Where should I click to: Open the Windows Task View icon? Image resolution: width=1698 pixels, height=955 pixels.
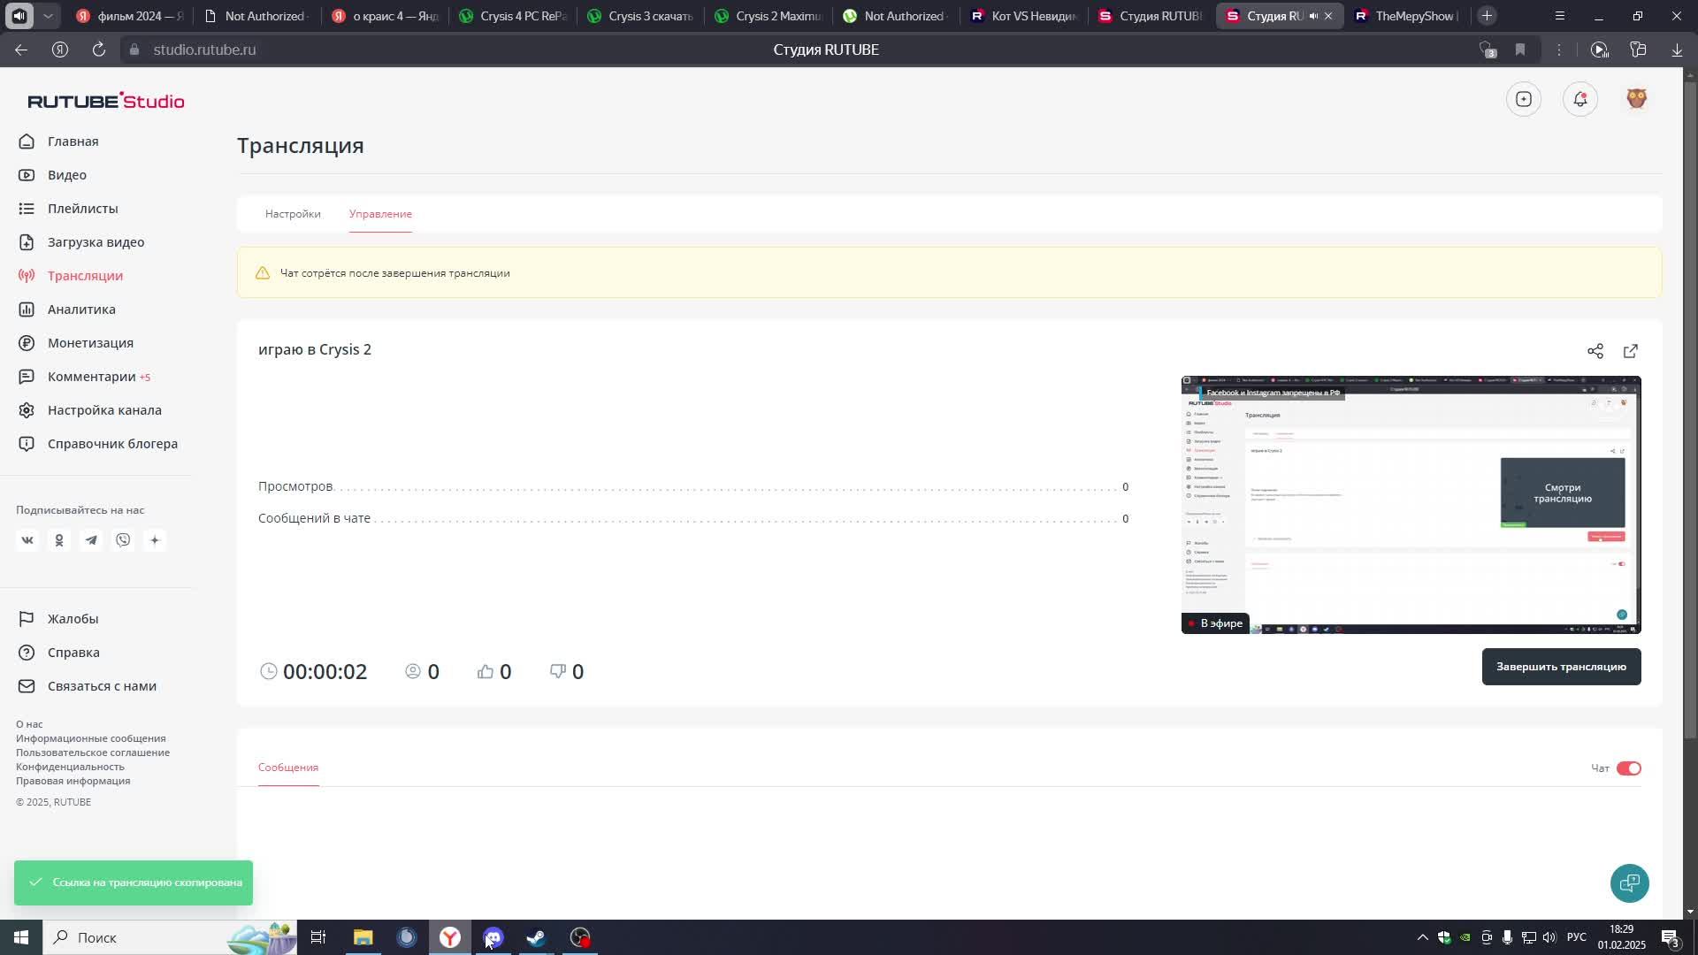(x=318, y=937)
